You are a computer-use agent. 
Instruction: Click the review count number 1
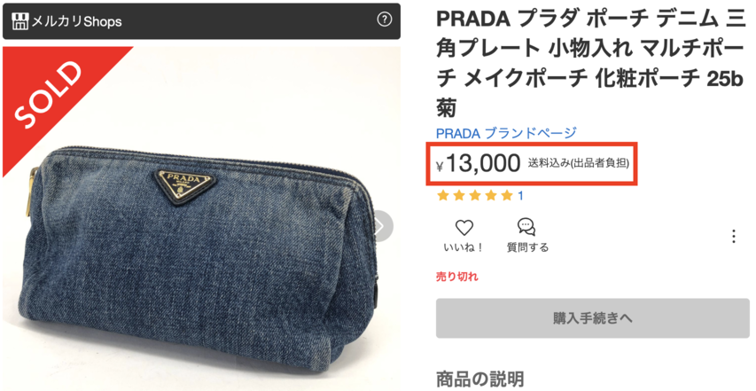pyautogui.click(x=521, y=196)
